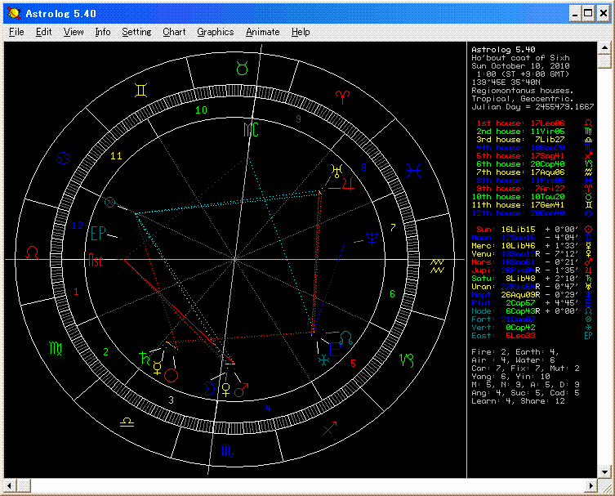
Task: Select the red Mars symbol in the chart
Action: coord(241,391)
